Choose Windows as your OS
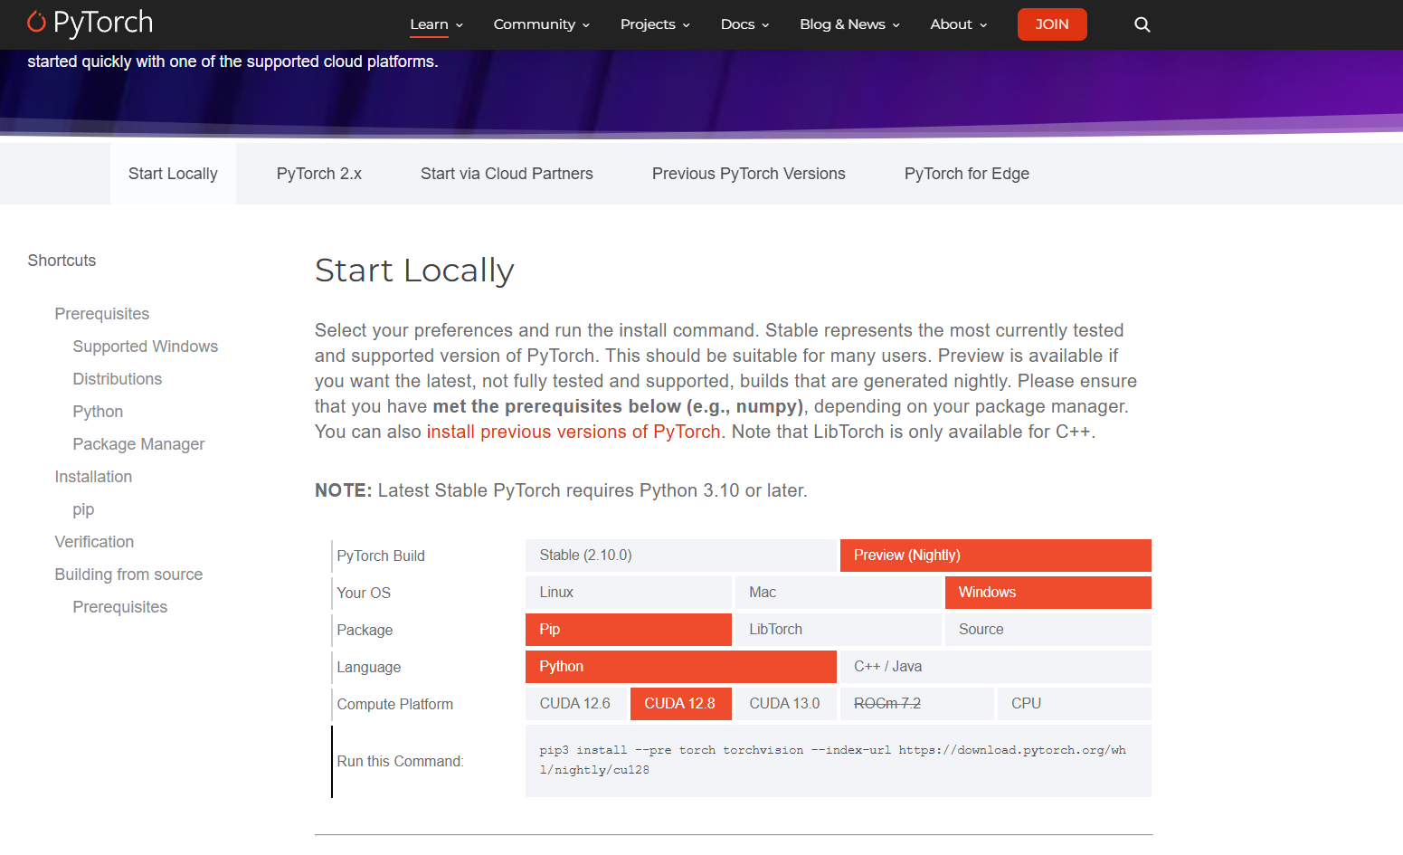The width and height of the screenshot is (1403, 855). pyautogui.click(x=1048, y=593)
